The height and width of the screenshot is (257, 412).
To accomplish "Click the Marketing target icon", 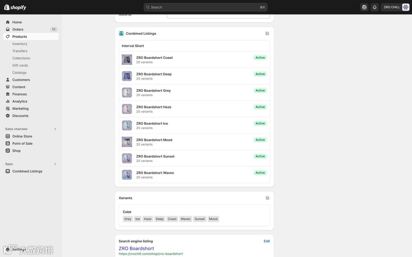I will point(8,108).
